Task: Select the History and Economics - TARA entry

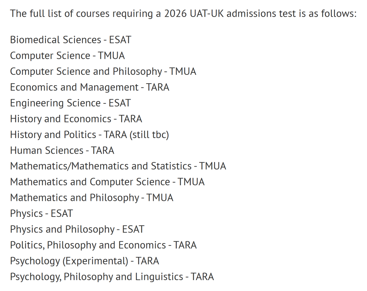Action: (76, 119)
